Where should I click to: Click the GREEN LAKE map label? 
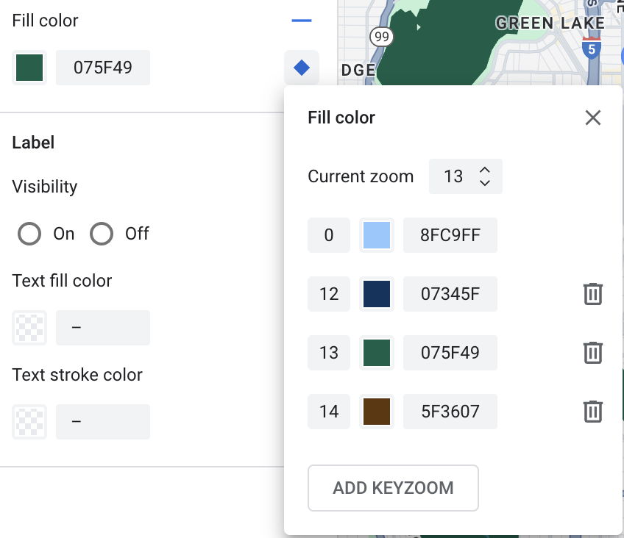pos(550,23)
